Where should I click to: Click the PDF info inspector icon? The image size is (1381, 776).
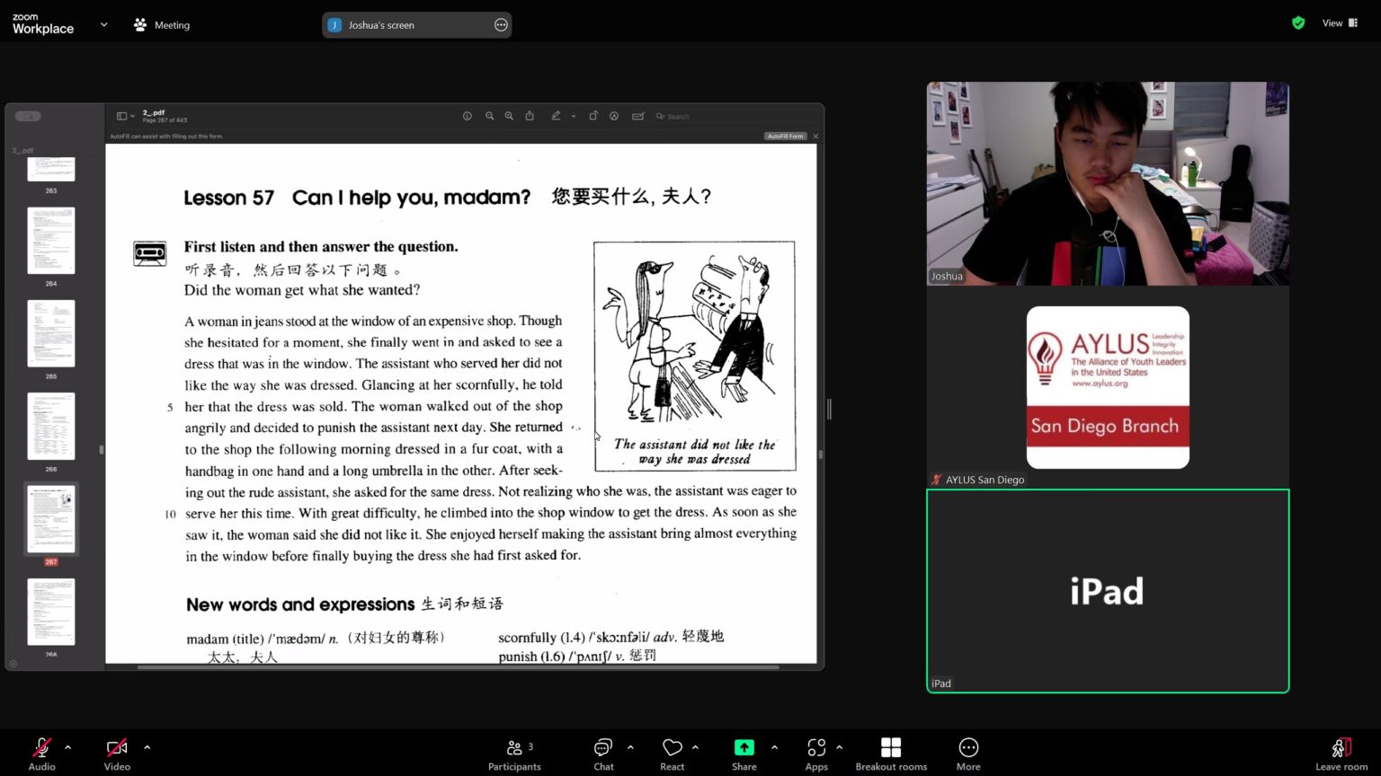[468, 116]
